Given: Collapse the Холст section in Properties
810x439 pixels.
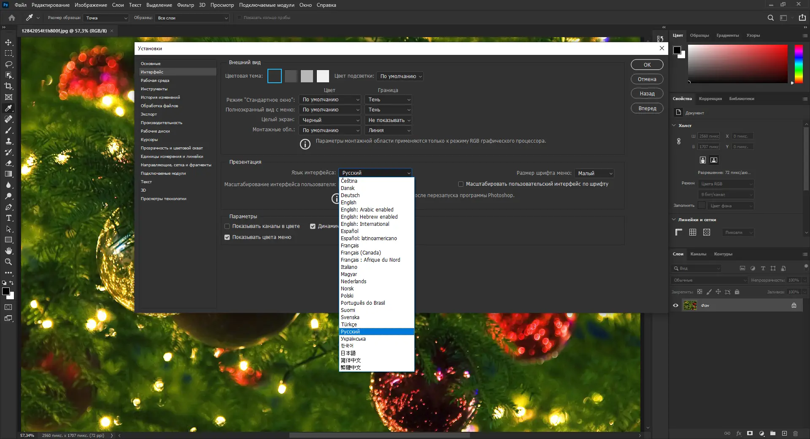Looking at the screenshot, I should tap(674, 126).
